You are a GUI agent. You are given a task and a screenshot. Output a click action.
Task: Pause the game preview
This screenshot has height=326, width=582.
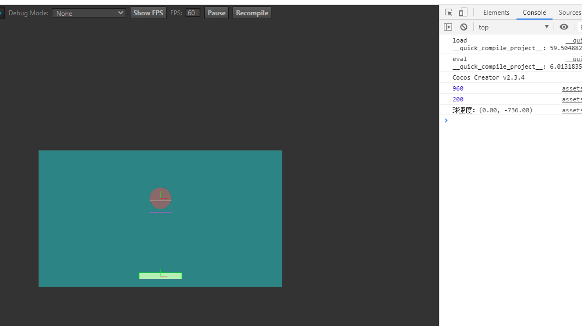click(216, 13)
